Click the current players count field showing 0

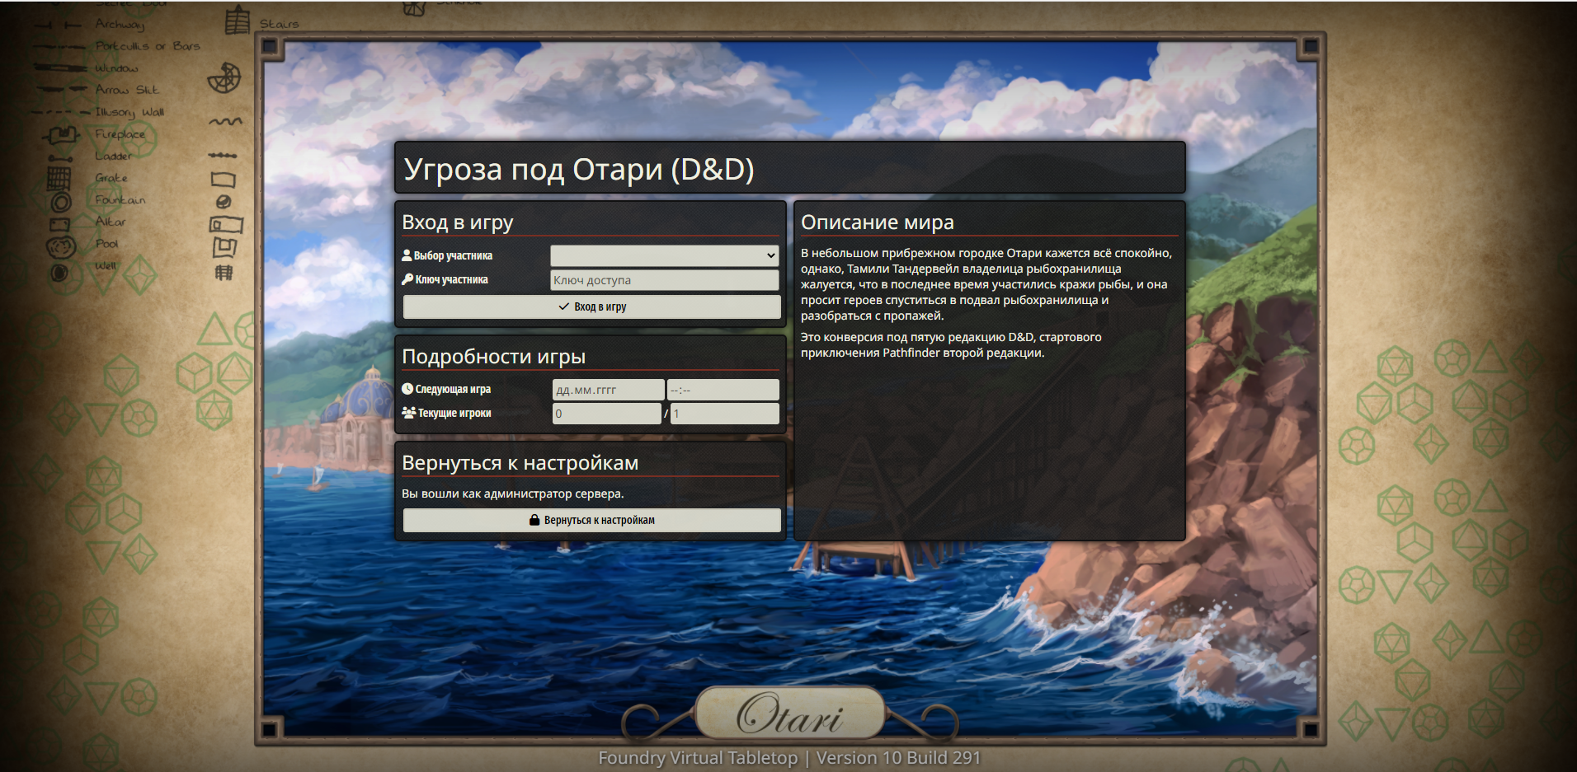click(606, 414)
